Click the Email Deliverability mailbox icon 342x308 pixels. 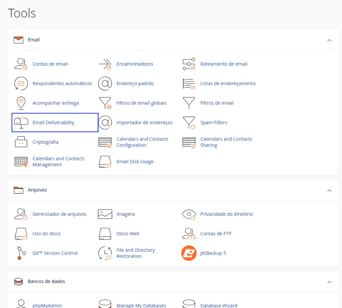(x=21, y=123)
